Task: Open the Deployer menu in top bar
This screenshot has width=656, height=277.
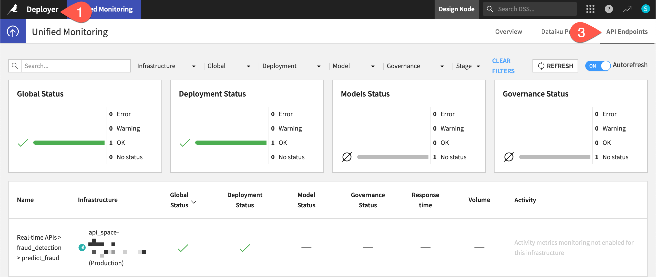Action: click(x=43, y=9)
